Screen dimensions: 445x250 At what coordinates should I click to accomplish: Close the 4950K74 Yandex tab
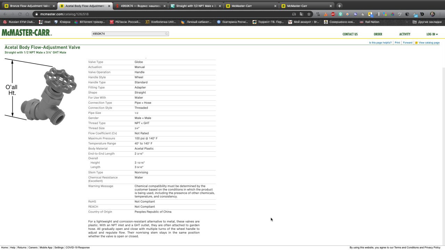coord(164,6)
